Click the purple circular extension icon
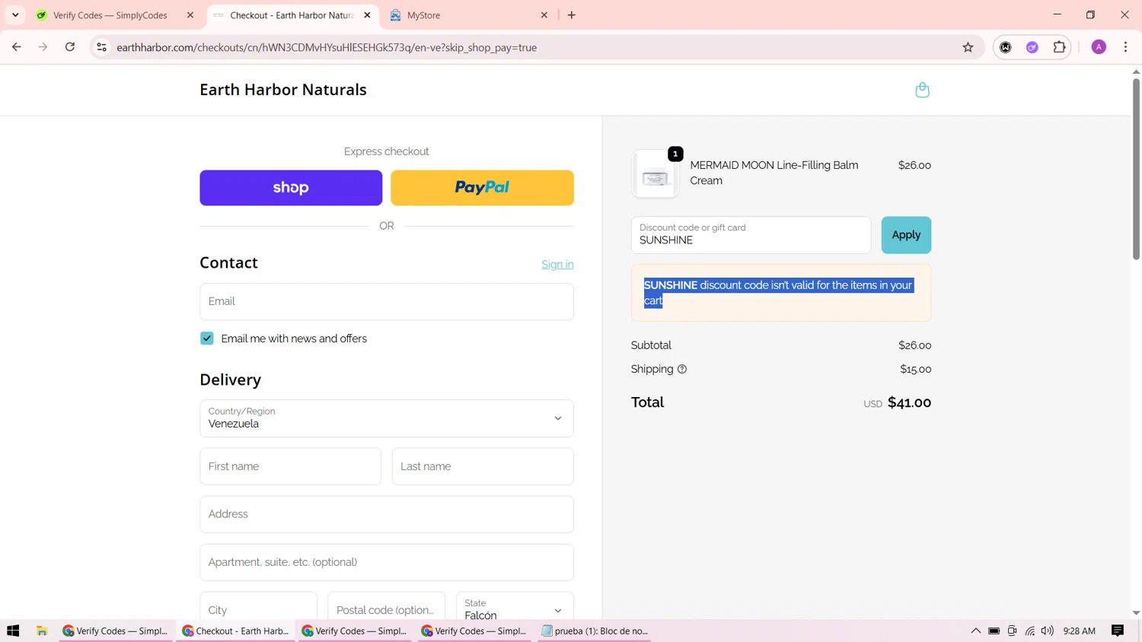The height and width of the screenshot is (642, 1142). pos(1032,47)
